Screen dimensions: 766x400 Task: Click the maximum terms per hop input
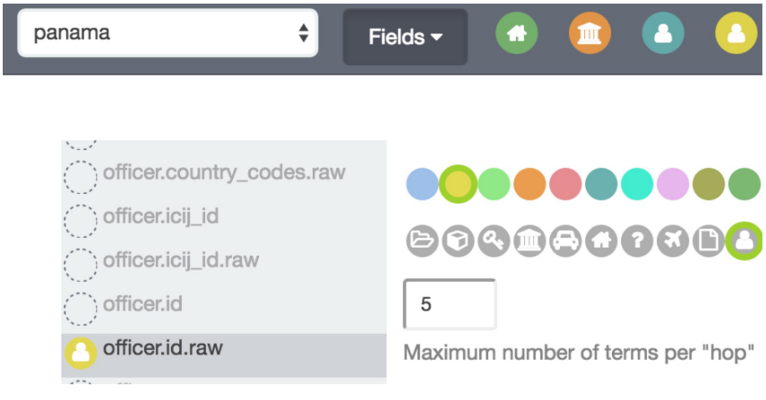[x=450, y=304]
